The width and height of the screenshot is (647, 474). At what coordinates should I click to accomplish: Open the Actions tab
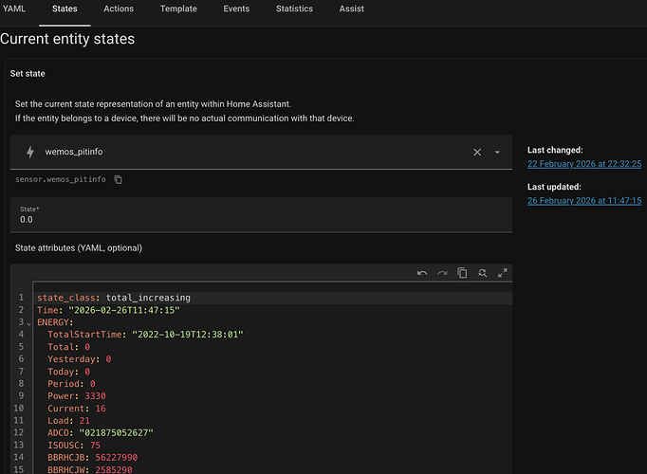(119, 9)
